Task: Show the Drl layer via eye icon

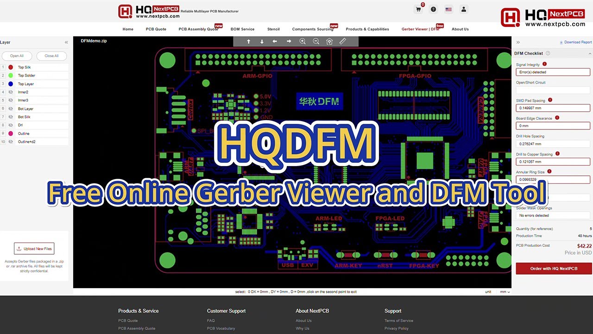Action: tap(10, 125)
